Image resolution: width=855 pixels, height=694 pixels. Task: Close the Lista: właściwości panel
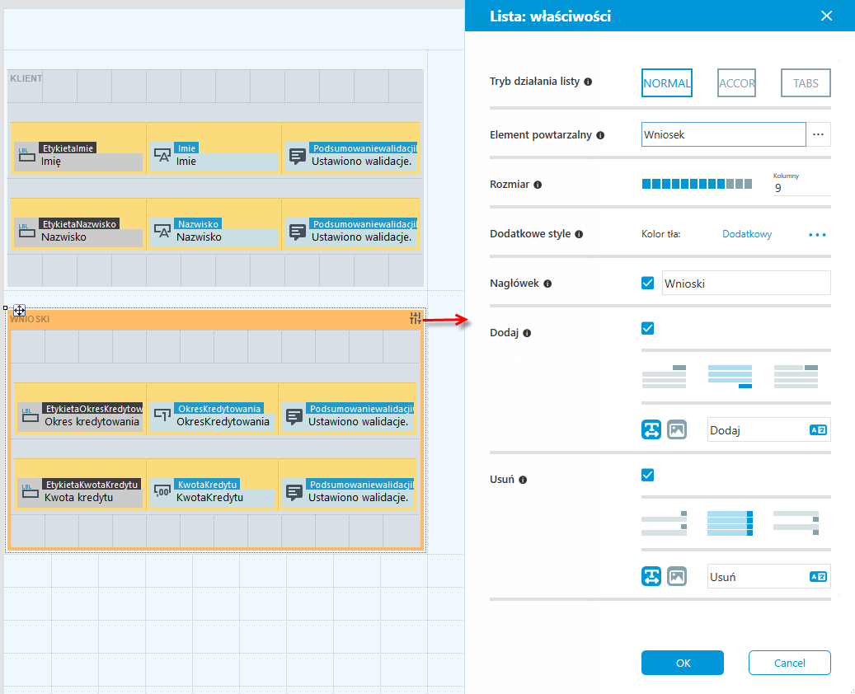(x=827, y=16)
